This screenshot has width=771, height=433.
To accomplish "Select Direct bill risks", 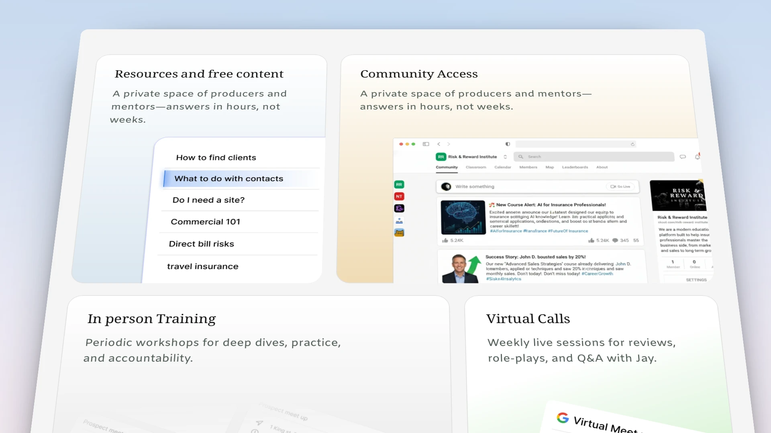I will coord(201,244).
